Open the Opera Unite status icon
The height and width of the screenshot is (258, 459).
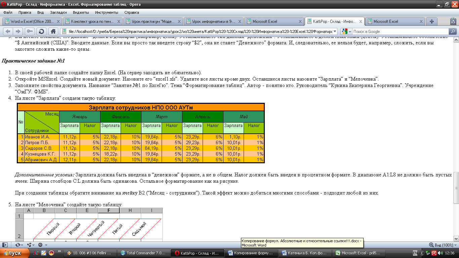(29, 245)
